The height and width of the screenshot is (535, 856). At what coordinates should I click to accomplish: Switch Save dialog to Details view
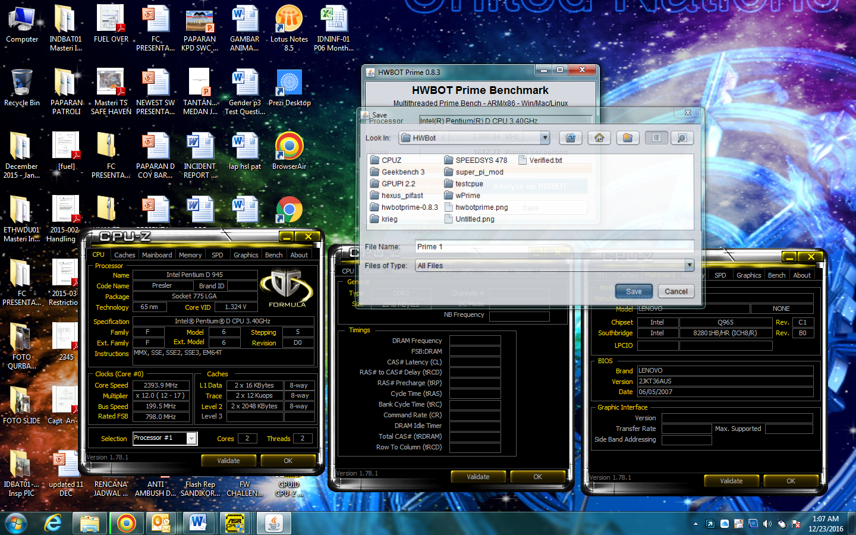click(682, 138)
